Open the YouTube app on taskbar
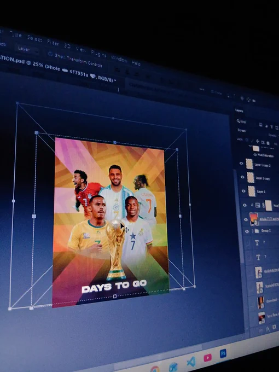Screen dimensions: 279x372 tap(207, 357)
